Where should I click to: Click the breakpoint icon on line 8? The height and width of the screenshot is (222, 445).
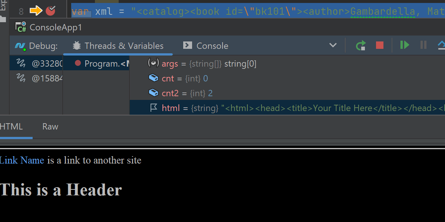pos(50,11)
